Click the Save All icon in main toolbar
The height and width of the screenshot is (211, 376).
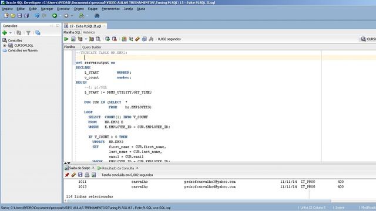click(x=26, y=16)
